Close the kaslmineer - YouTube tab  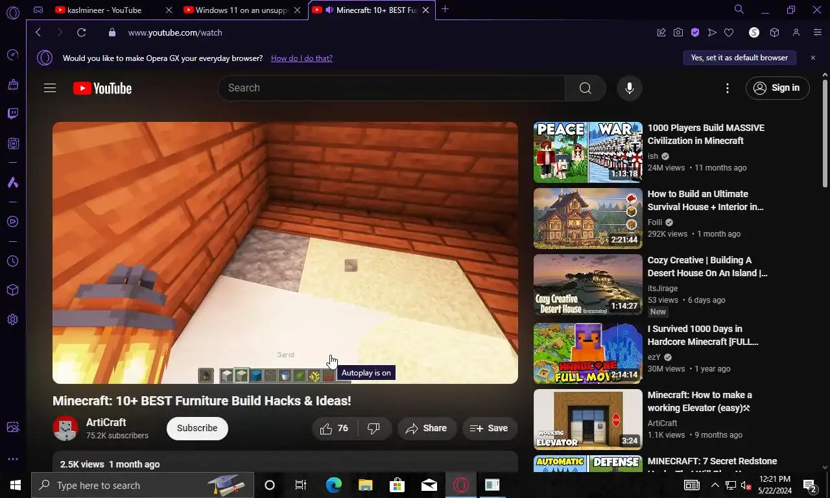169,10
